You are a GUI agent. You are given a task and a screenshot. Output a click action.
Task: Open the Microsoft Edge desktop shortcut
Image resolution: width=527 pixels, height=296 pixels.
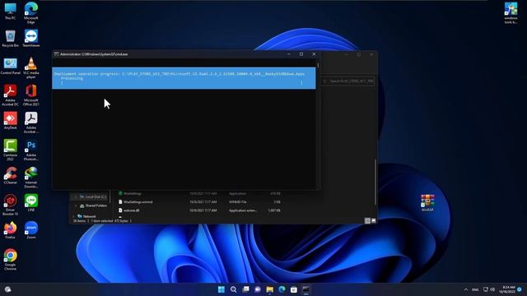(31, 12)
